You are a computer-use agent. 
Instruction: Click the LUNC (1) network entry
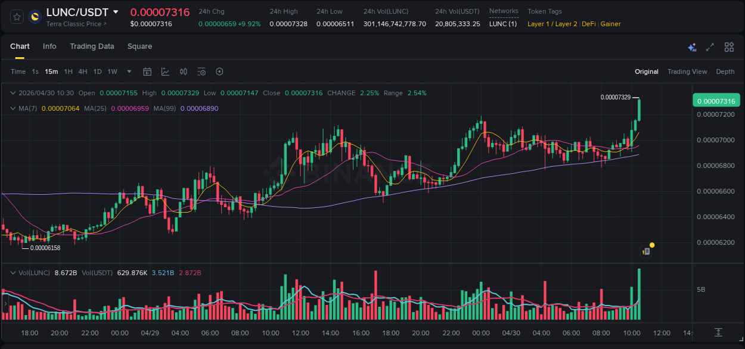[503, 24]
